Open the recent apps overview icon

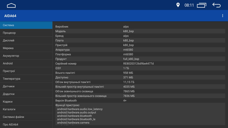[x=202, y=5]
